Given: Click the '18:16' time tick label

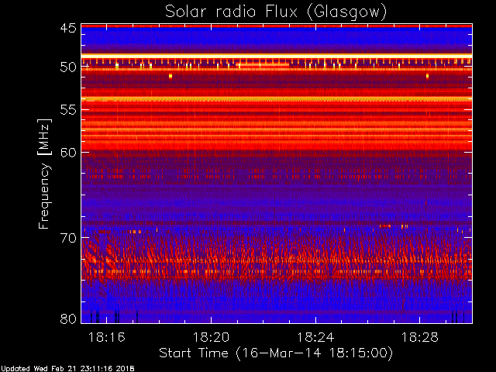Looking at the screenshot, I should coord(107,337).
